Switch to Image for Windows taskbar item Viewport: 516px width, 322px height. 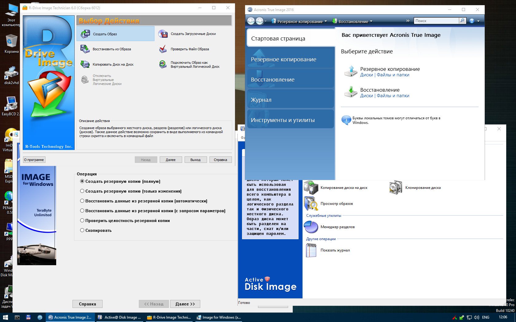click(x=218, y=317)
